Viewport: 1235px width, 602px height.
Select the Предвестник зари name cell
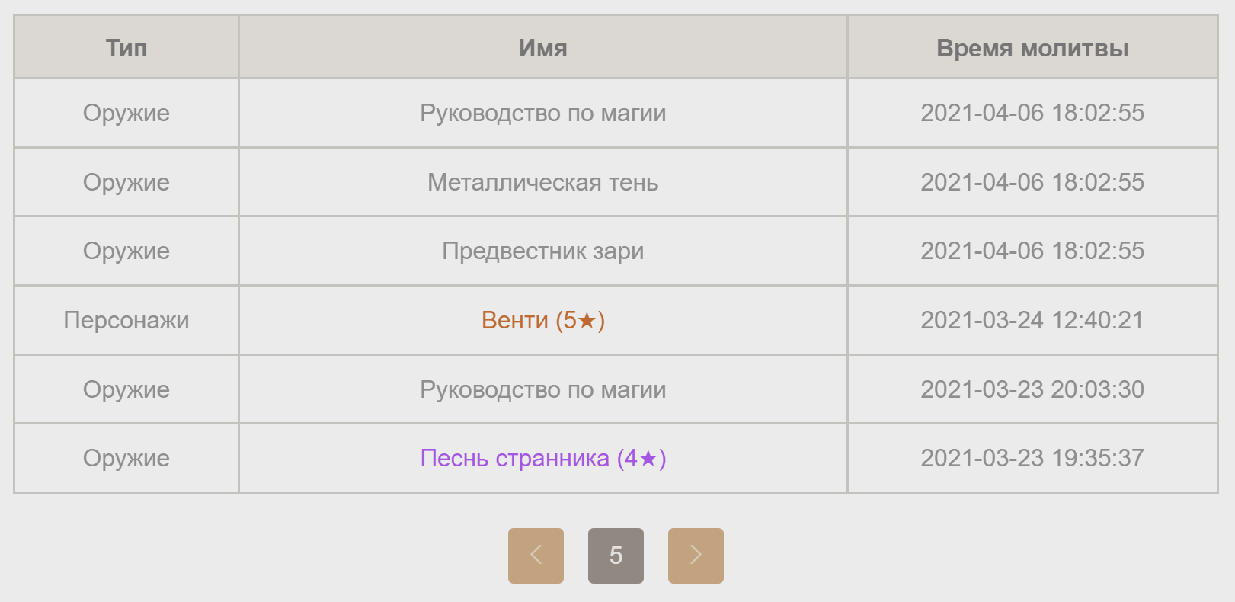tap(542, 251)
